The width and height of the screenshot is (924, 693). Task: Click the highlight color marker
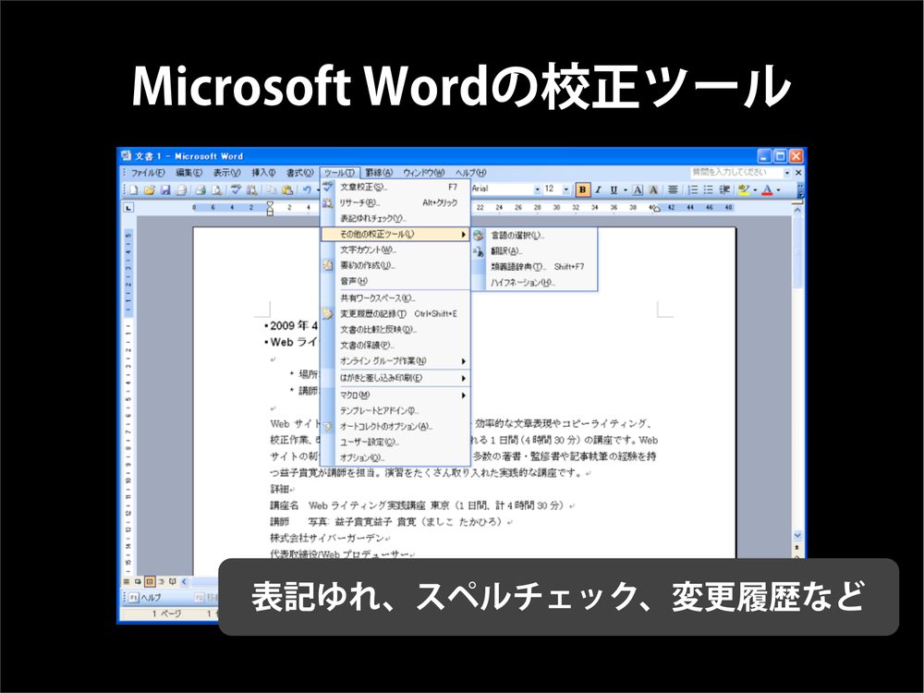tap(744, 189)
